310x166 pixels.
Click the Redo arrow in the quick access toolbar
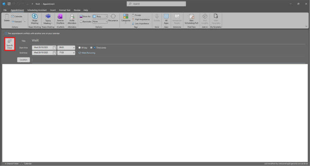19,4
